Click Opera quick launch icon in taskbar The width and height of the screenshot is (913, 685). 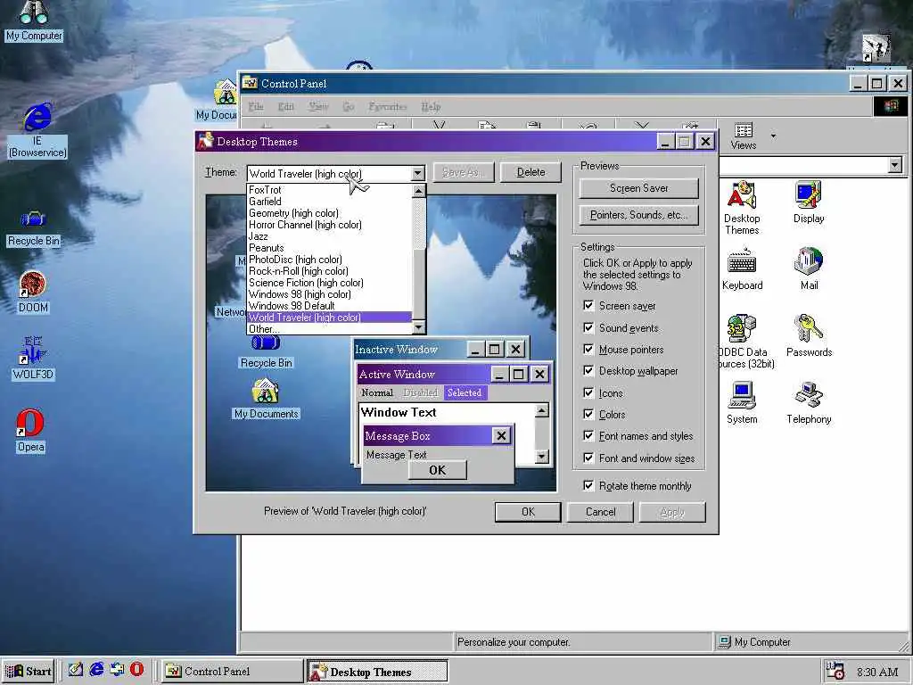(x=136, y=669)
